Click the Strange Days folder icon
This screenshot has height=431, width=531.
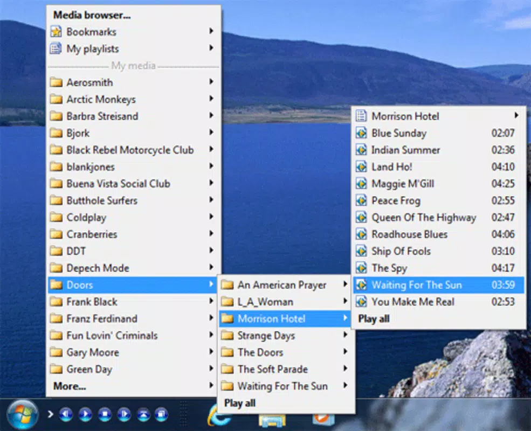coord(227,336)
